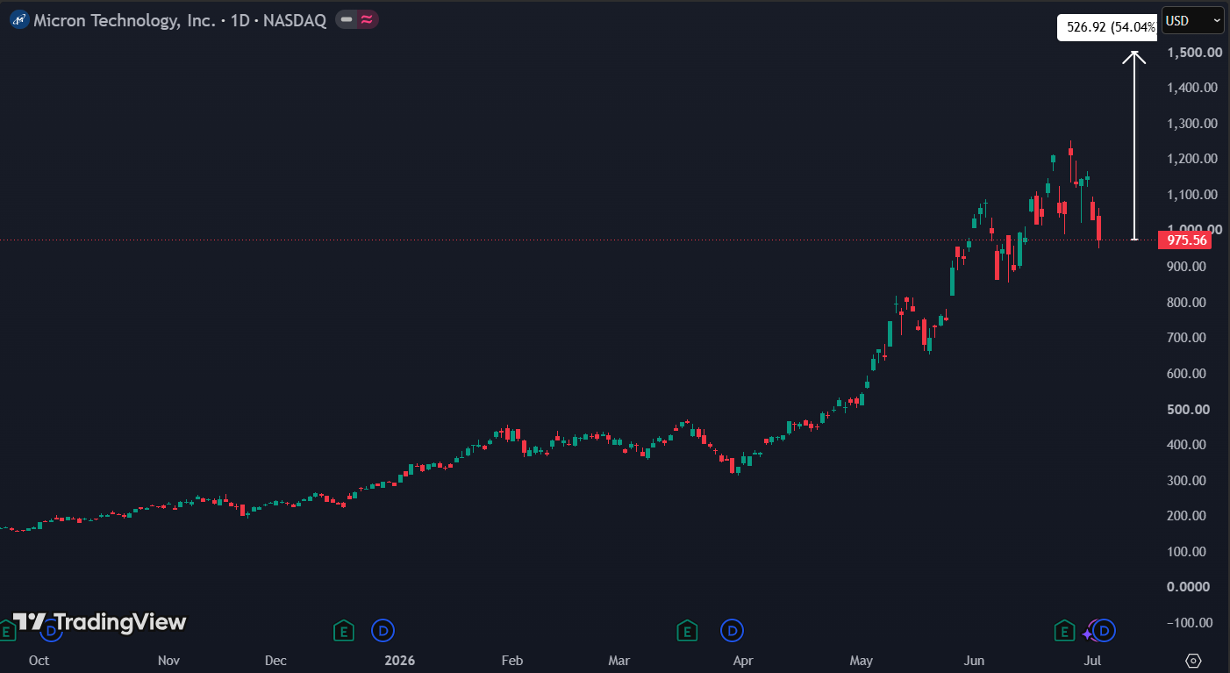
Task: Open the dividend marker D just before 2026
Action: 383,630
